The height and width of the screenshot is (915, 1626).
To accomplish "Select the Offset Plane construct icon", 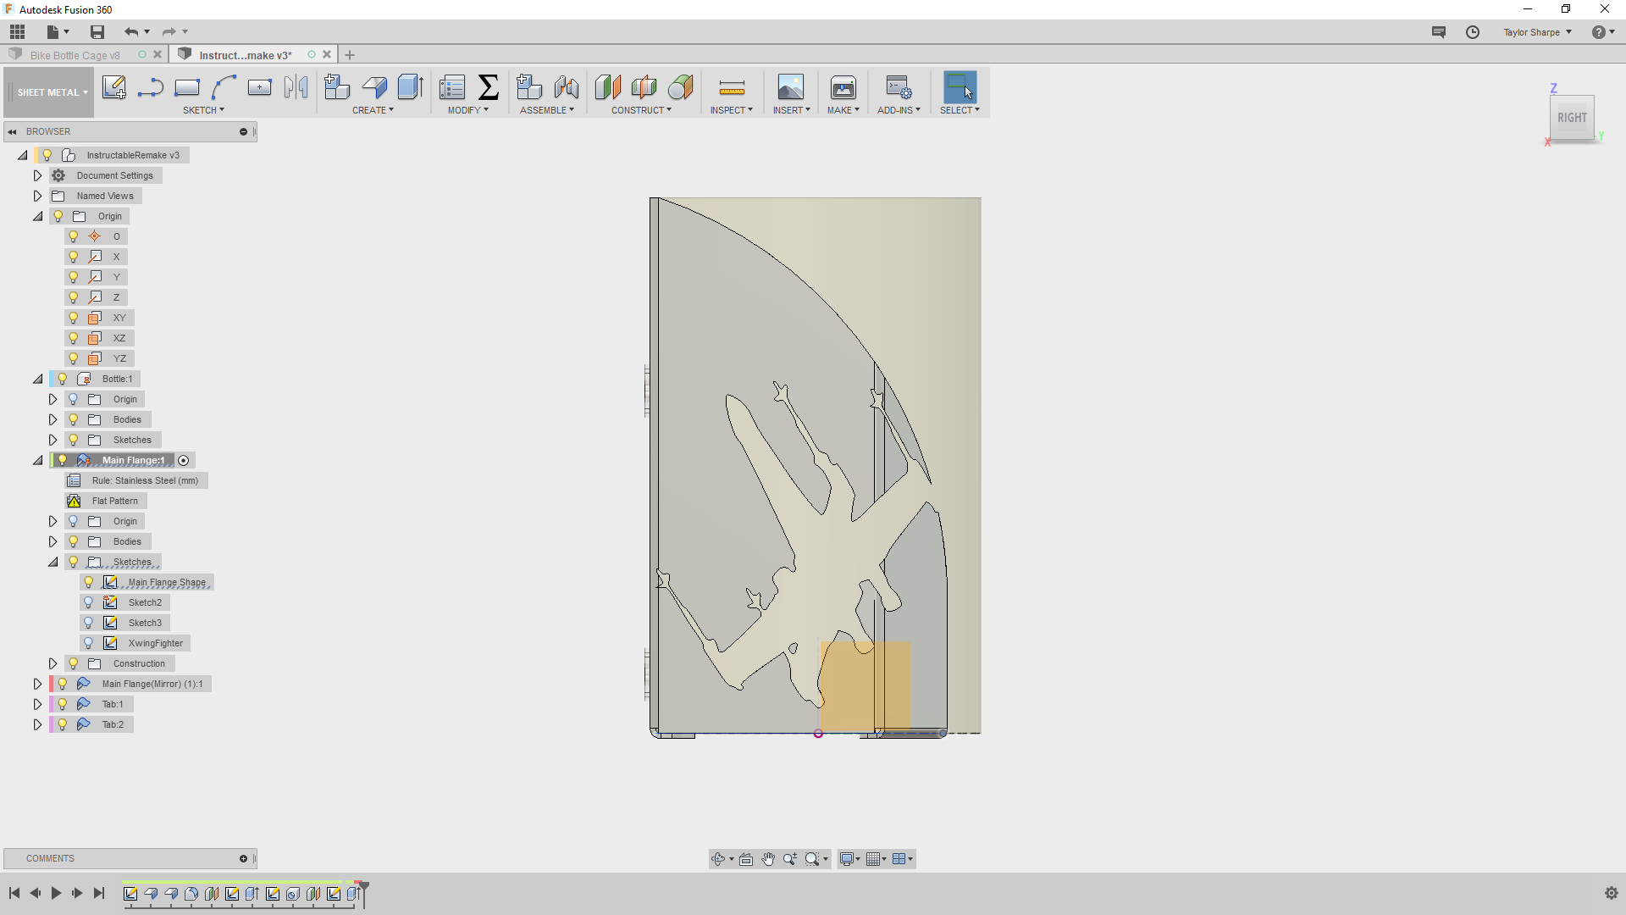I will pos(608,87).
